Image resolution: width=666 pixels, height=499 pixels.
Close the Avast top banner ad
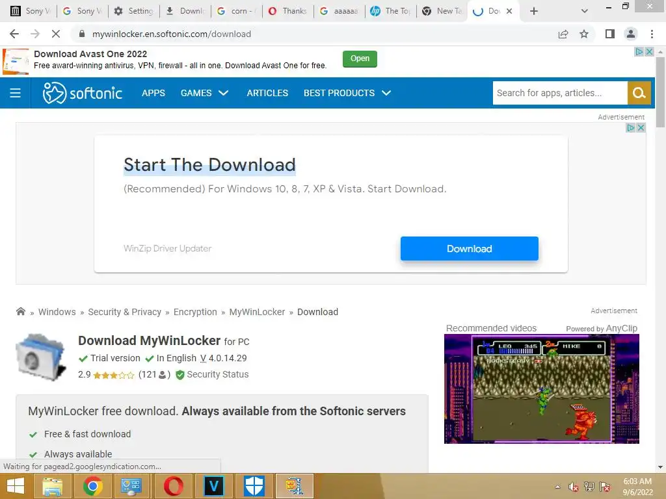point(650,51)
